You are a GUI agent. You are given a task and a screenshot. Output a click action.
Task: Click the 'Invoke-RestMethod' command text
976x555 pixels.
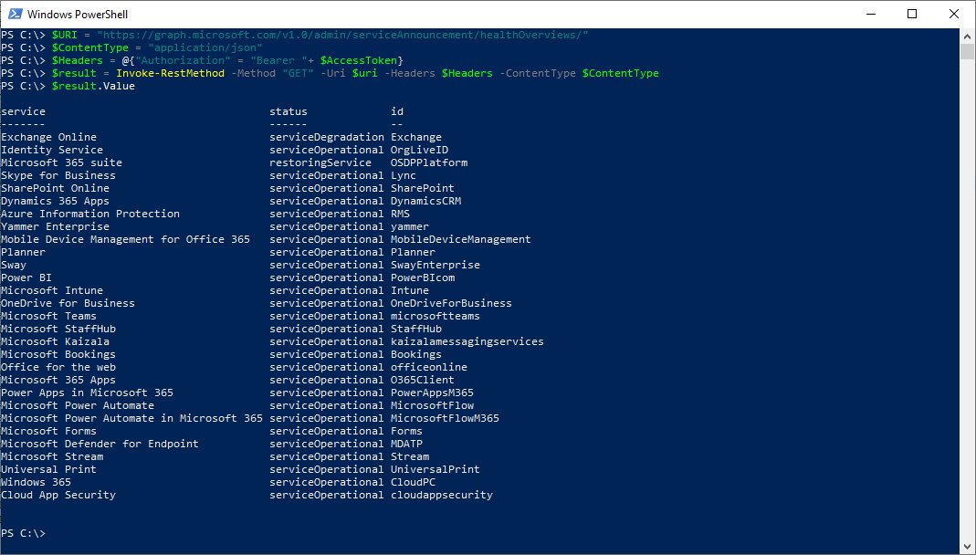point(170,73)
